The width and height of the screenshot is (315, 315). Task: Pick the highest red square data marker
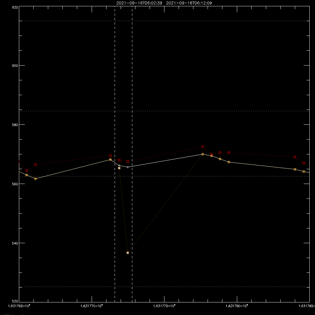point(203,147)
